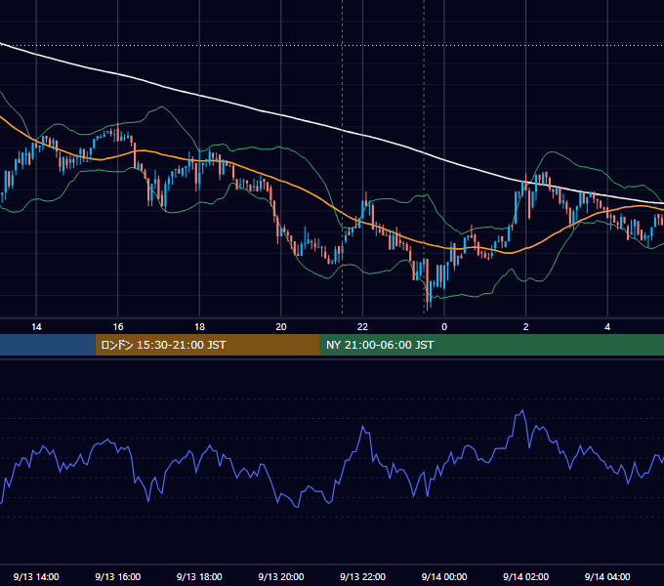
Task: Click hour label 18 on price chart axis
Action: pos(199,327)
